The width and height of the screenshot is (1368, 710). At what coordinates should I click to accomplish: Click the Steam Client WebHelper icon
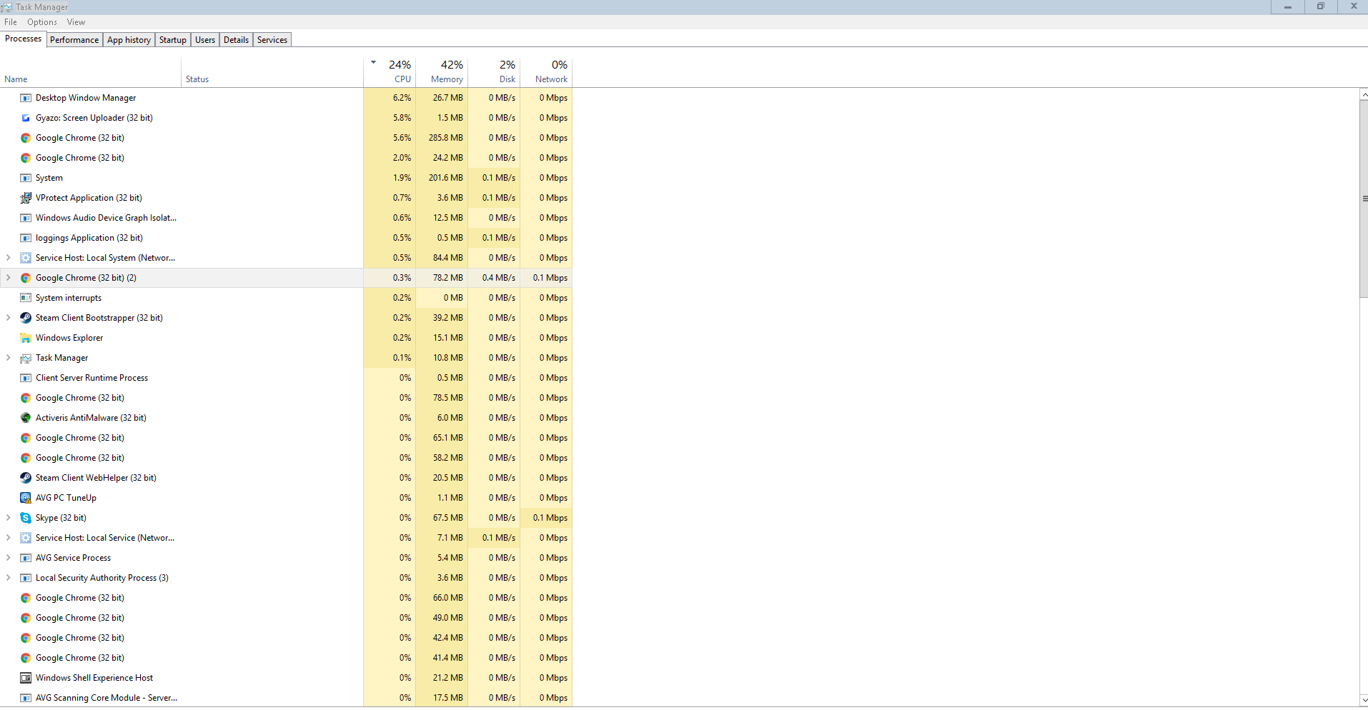26,478
